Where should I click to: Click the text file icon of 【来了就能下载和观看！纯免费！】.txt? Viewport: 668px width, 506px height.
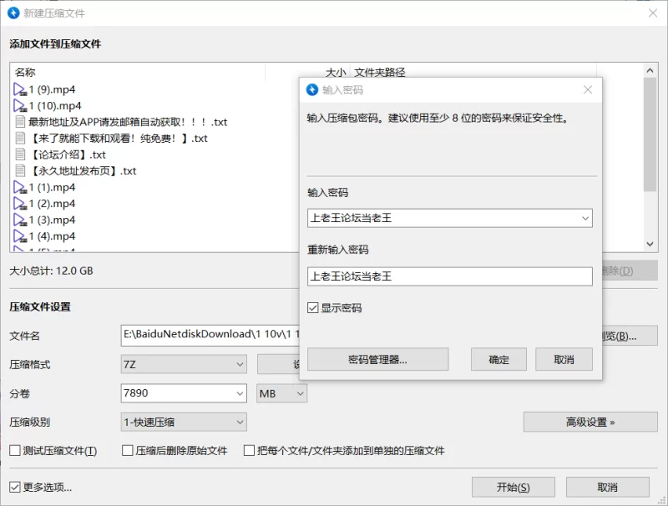pos(20,138)
